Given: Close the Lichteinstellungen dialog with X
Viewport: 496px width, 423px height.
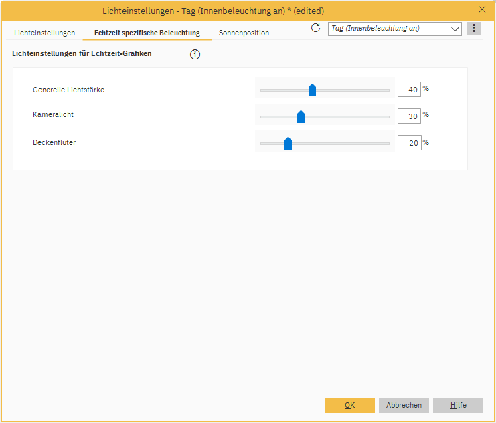Looking at the screenshot, I should (x=482, y=10).
